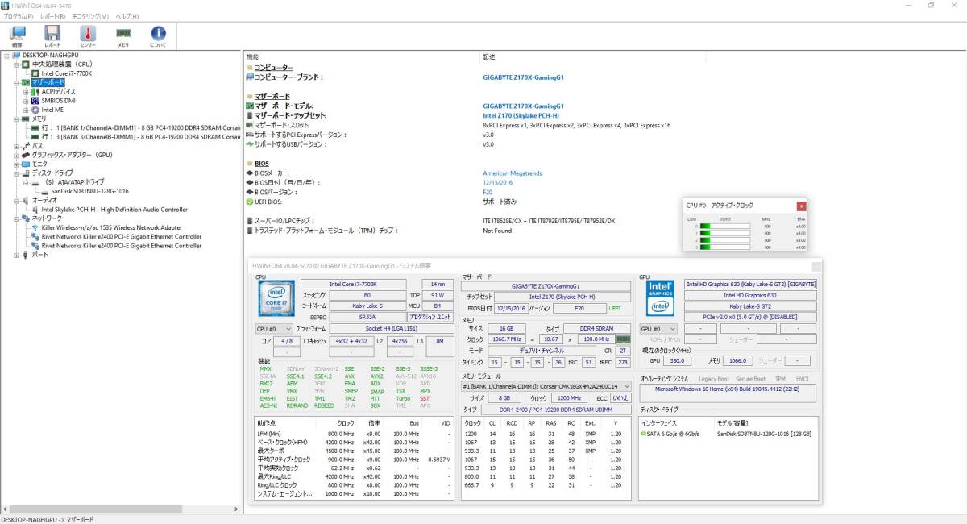The height and width of the screenshot is (524, 967).
Task: Select SanDisk SD8TN8U-128G-1016 in the tree
Action: (x=89, y=191)
